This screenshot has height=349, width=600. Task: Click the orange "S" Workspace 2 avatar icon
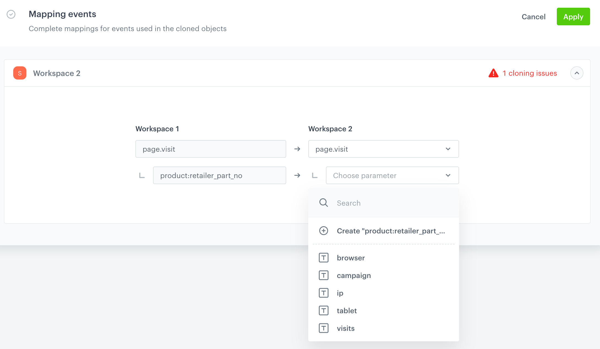(20, 73)
